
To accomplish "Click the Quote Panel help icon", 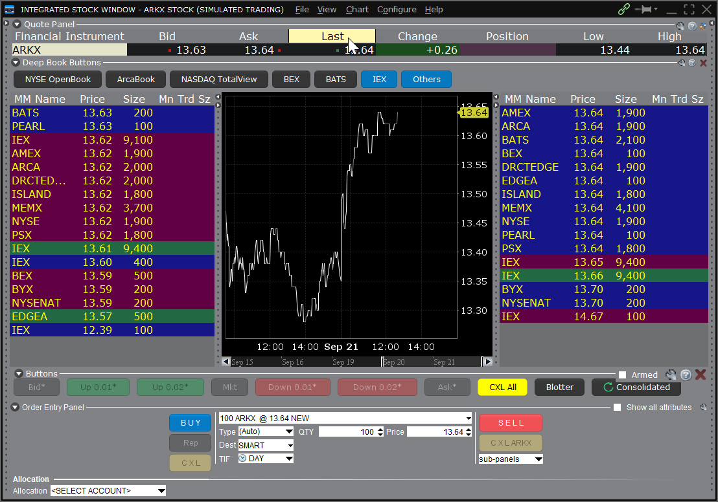I will click(x=692, y=26).
